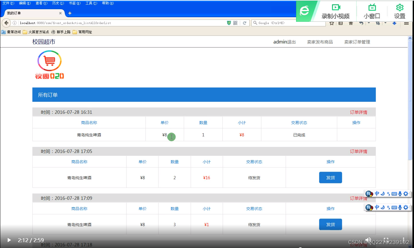Open IME settings via the gear icon

[406, 194]
